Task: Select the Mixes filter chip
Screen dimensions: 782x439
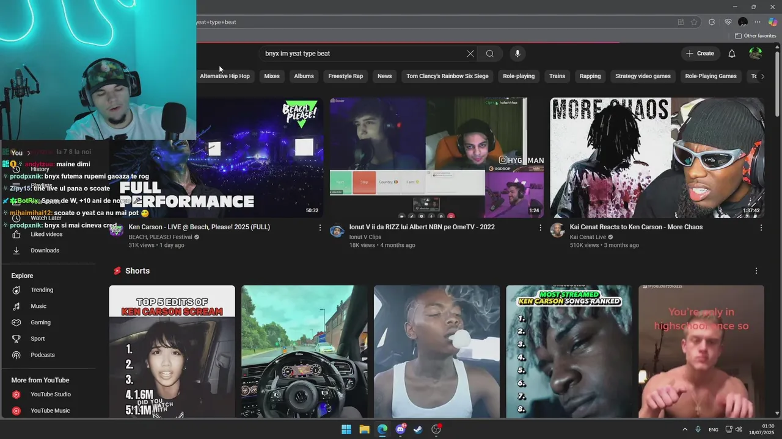Action: coord(272,76)
